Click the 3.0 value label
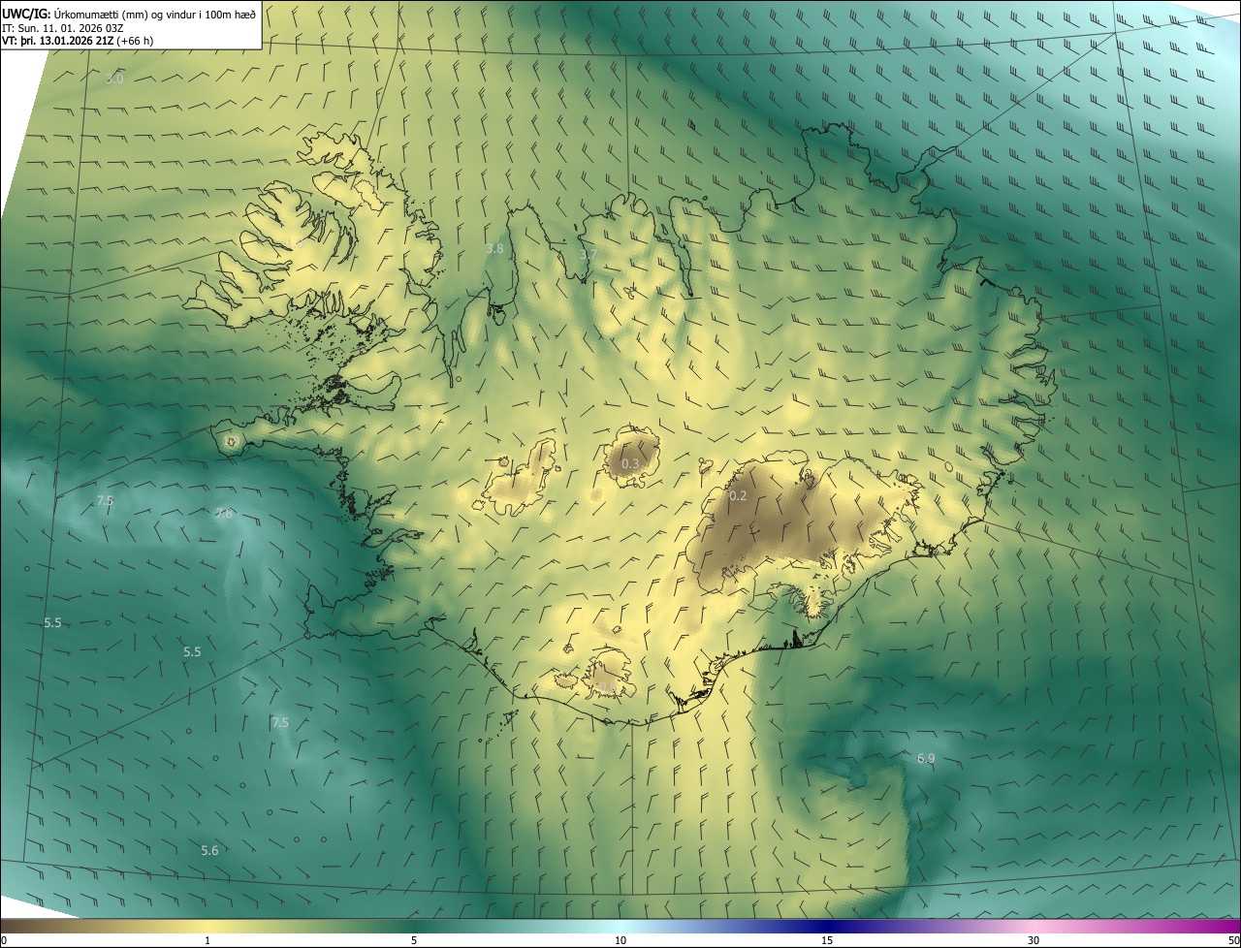This screenshot has width=1241, height=948. (x=114, y=79)
